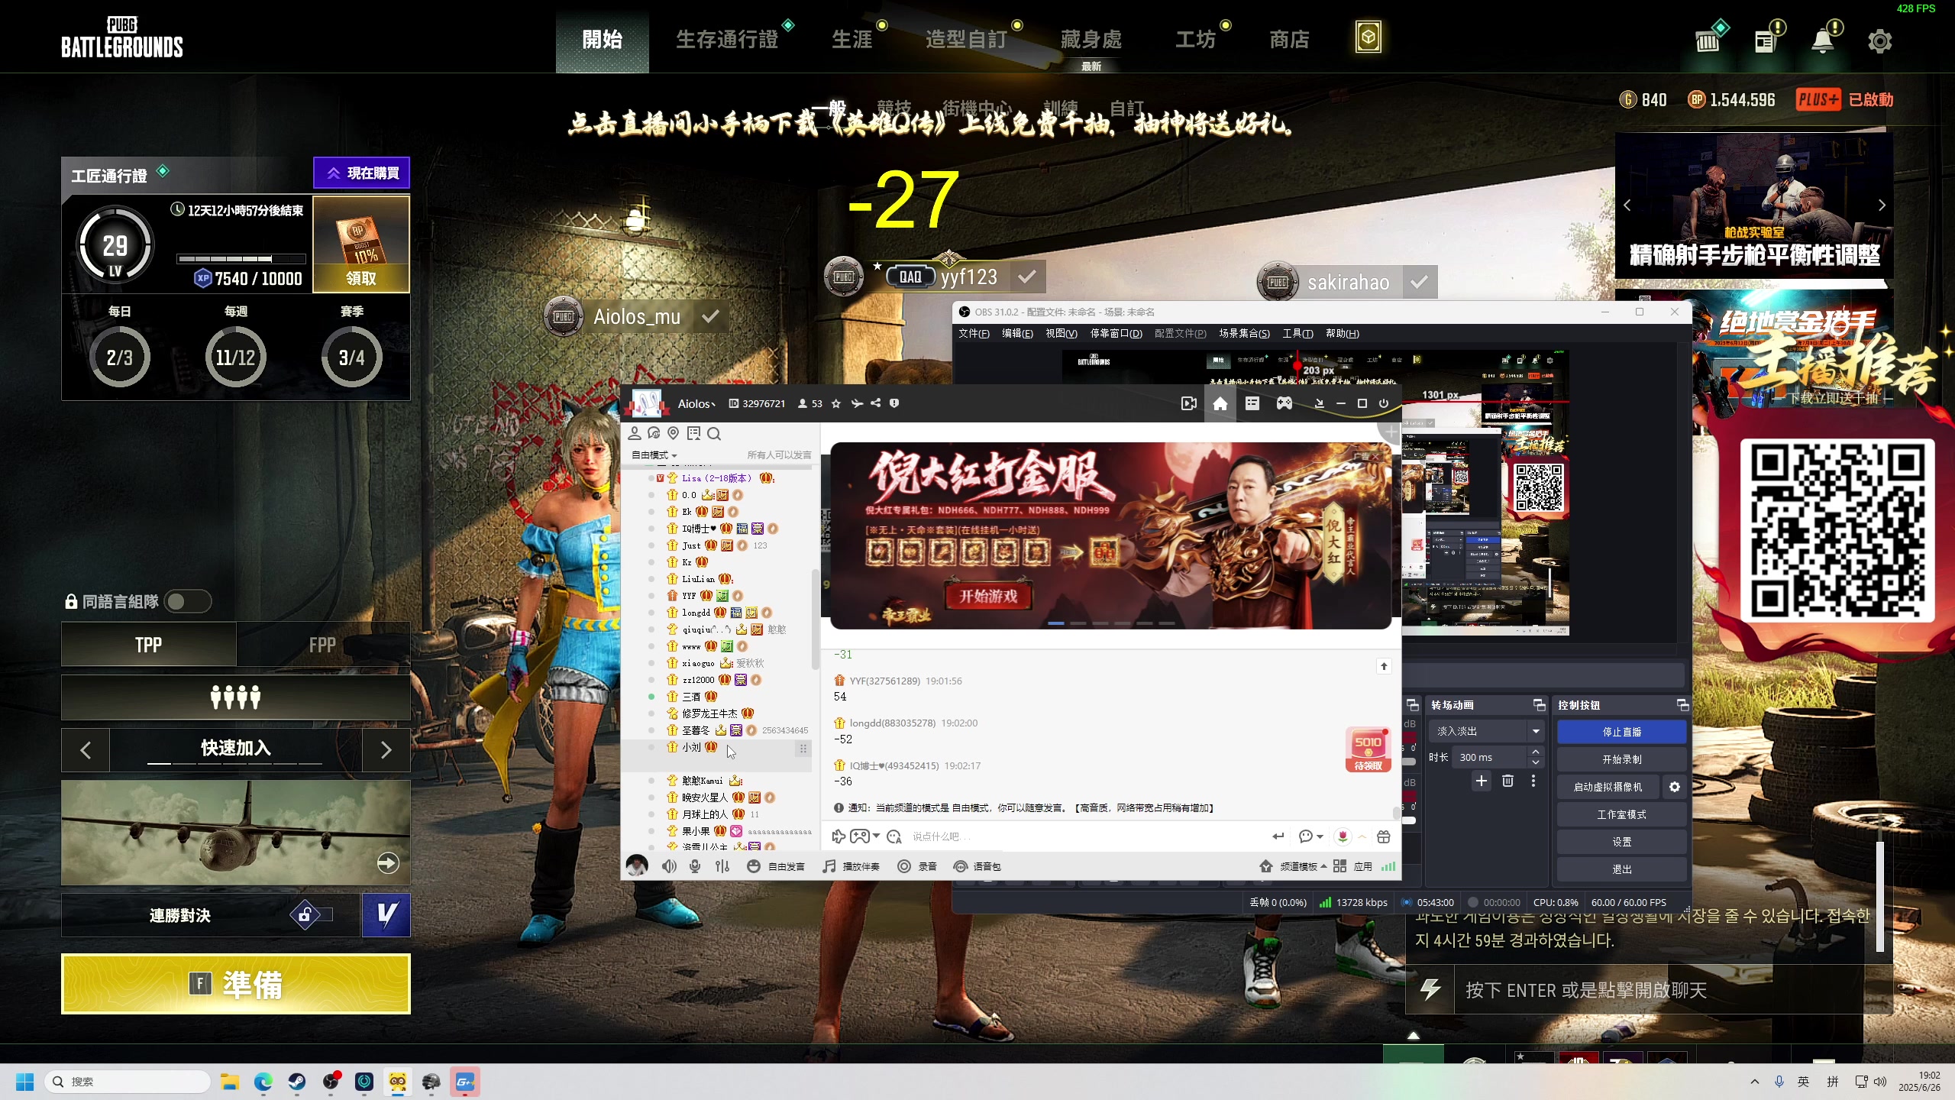Claim the 領取 BP boost reward
Screen dimensions: 1955x1100
coord(361,278)
